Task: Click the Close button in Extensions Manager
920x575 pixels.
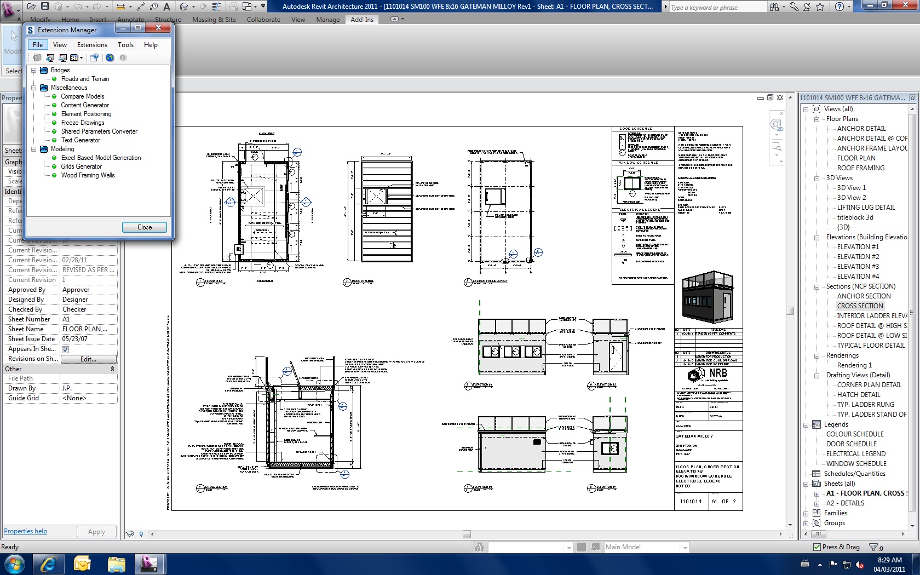Action: click(x=145, y=227)
